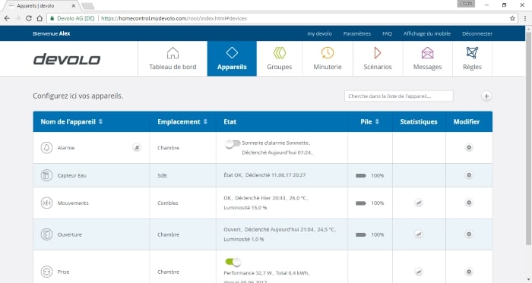Click the Capteur Eau device icon
Image resolution: width=532 pixels, height=283 pixels.
(46, 175)
